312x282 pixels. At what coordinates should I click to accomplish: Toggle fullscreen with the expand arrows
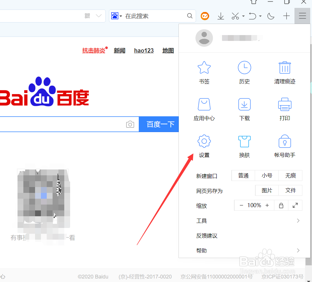click(x=295, y=205)
